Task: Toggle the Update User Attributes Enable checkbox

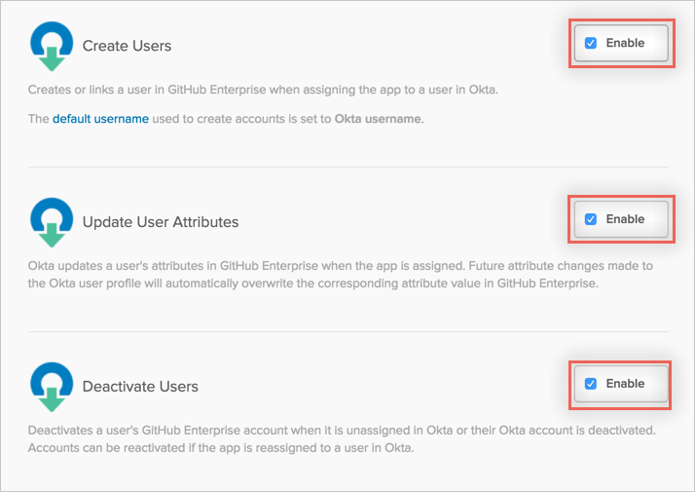Action: (591, 219)
